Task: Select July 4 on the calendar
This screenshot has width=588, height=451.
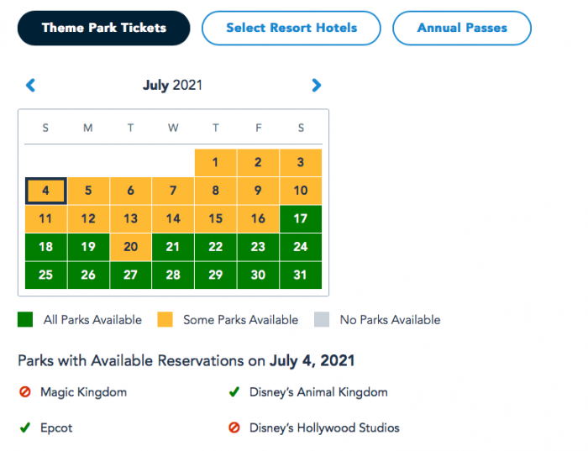Action: (x=45, y=191)
